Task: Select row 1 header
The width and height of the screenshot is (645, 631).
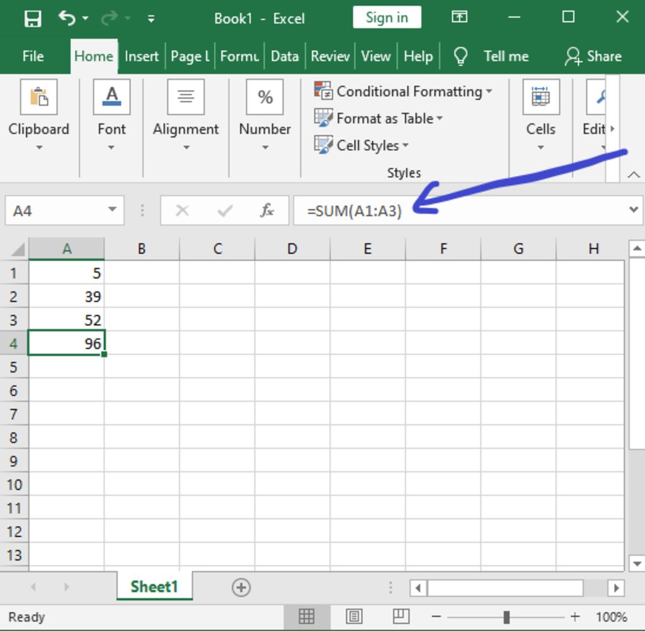Action: pos(14,273)
